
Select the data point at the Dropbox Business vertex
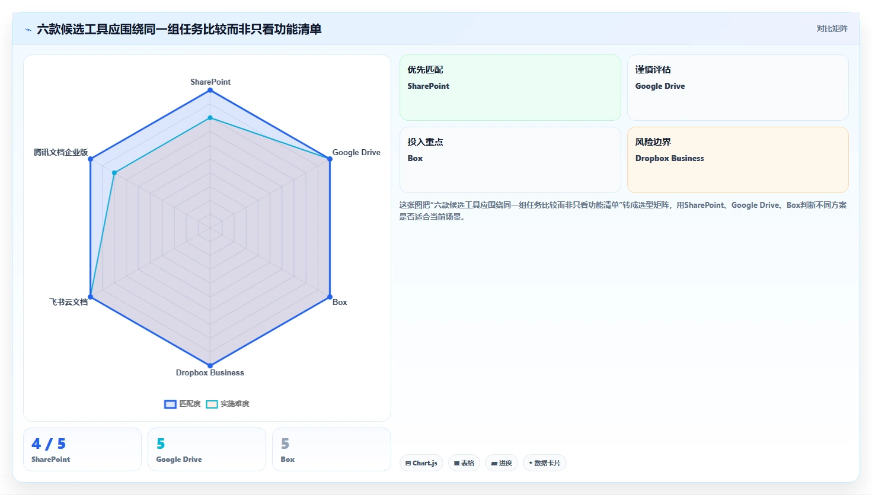(x=210, y=365)
